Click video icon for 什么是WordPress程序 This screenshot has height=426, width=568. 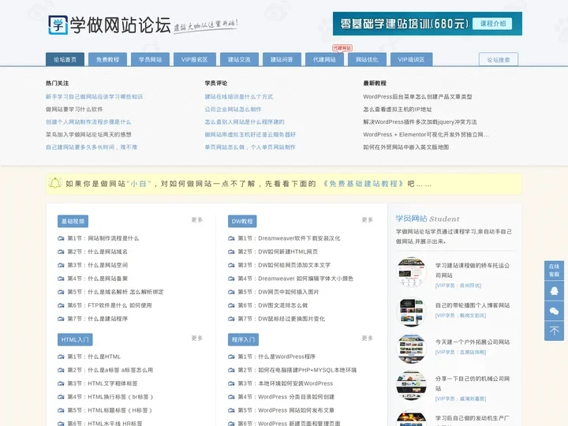[231, 357]
